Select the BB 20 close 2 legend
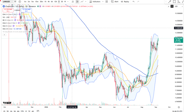The width and height of the screenshot is (184, 112). (x=8, y=20)
